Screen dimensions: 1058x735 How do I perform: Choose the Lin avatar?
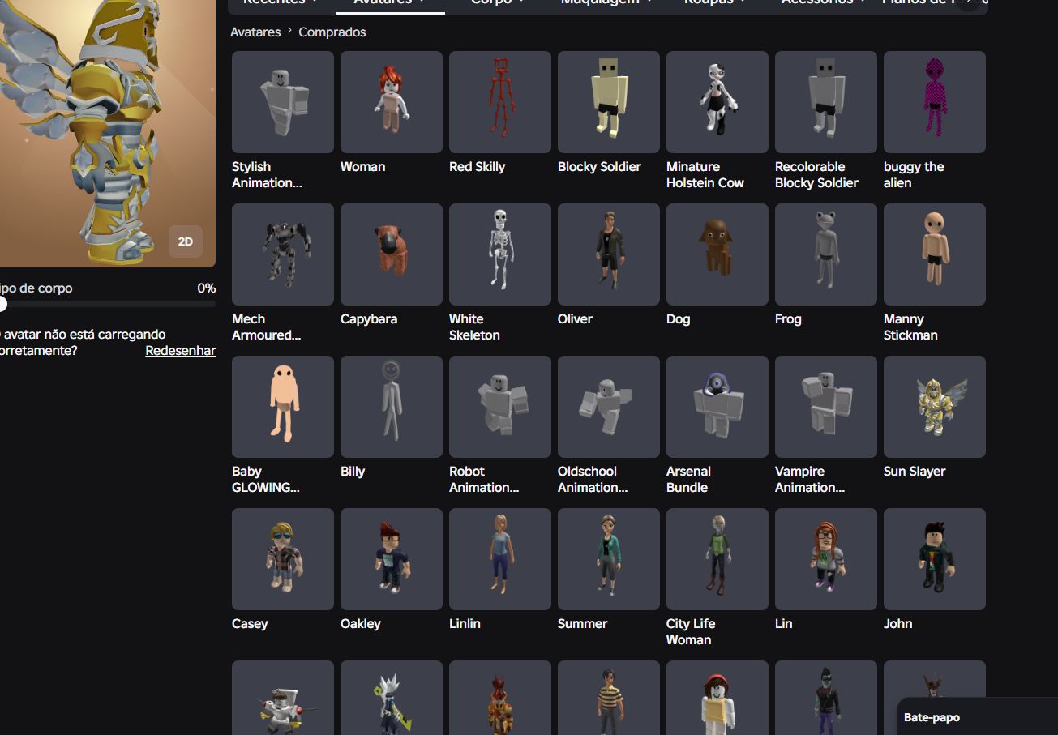click(826, 559)
